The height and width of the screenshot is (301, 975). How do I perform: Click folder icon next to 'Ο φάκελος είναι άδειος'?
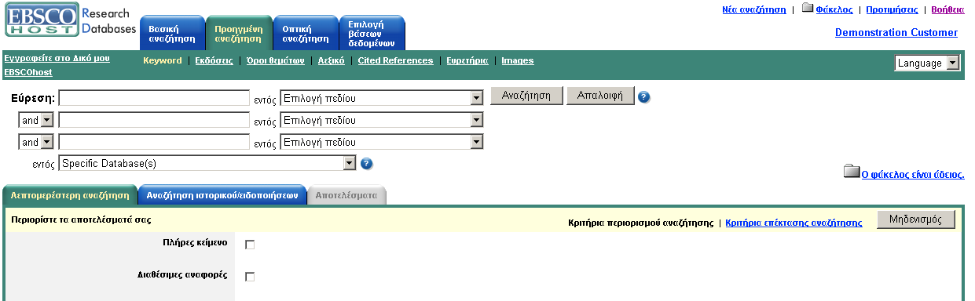pos(851,172)
